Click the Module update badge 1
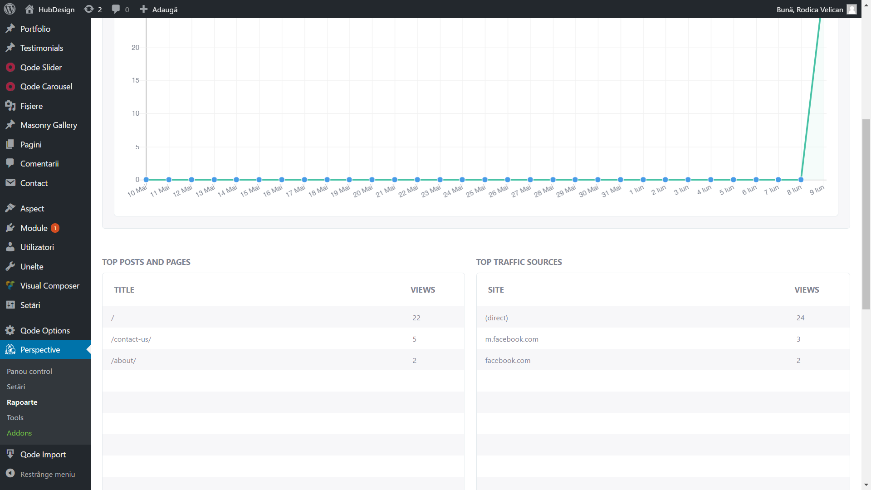871x490 pixels. [55, 228]
